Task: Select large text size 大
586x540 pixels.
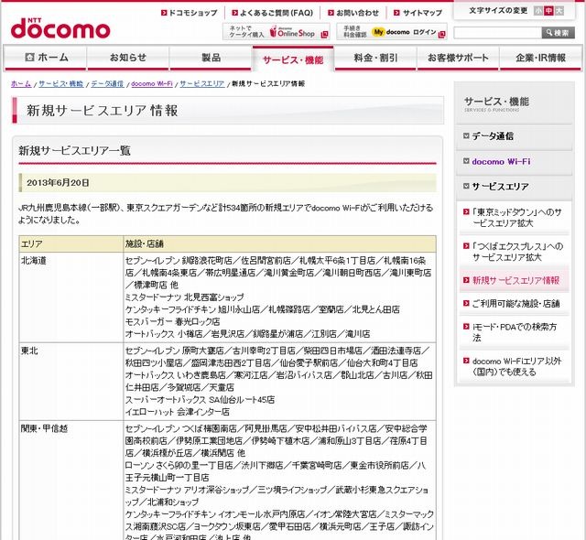Action: pyautogui.click(x=559, y=11)
